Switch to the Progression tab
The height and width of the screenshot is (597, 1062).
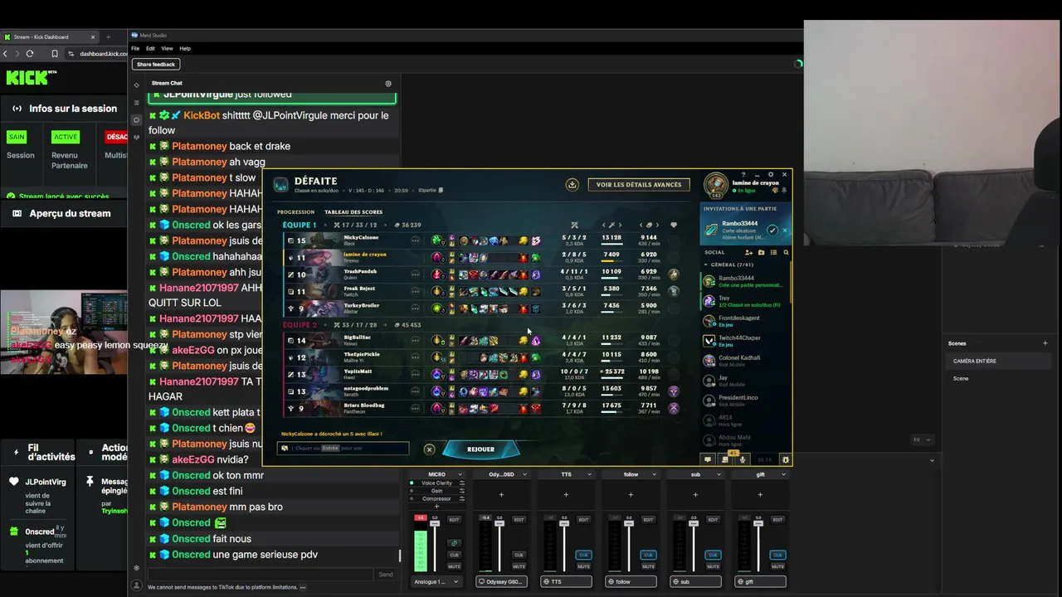coord(295,212)
